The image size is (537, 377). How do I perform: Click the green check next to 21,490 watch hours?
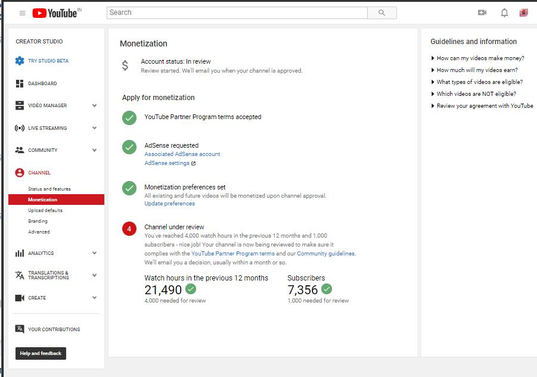191,289
